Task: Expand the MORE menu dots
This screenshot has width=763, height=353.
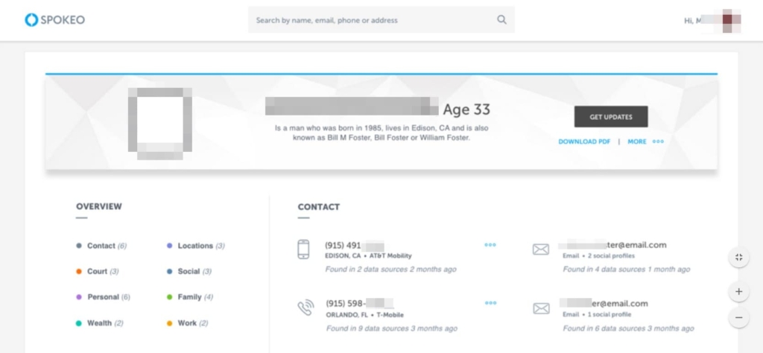Action: 658,141
